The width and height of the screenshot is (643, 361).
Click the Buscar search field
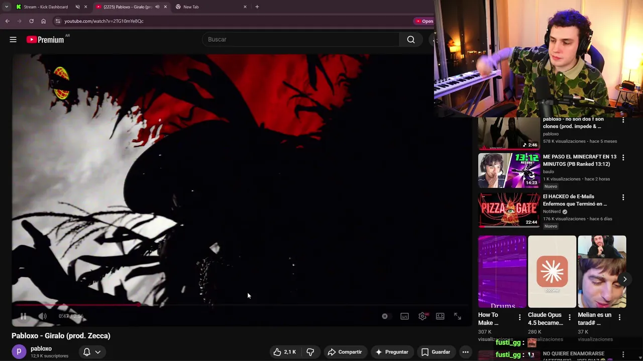[x=300, y=40]
